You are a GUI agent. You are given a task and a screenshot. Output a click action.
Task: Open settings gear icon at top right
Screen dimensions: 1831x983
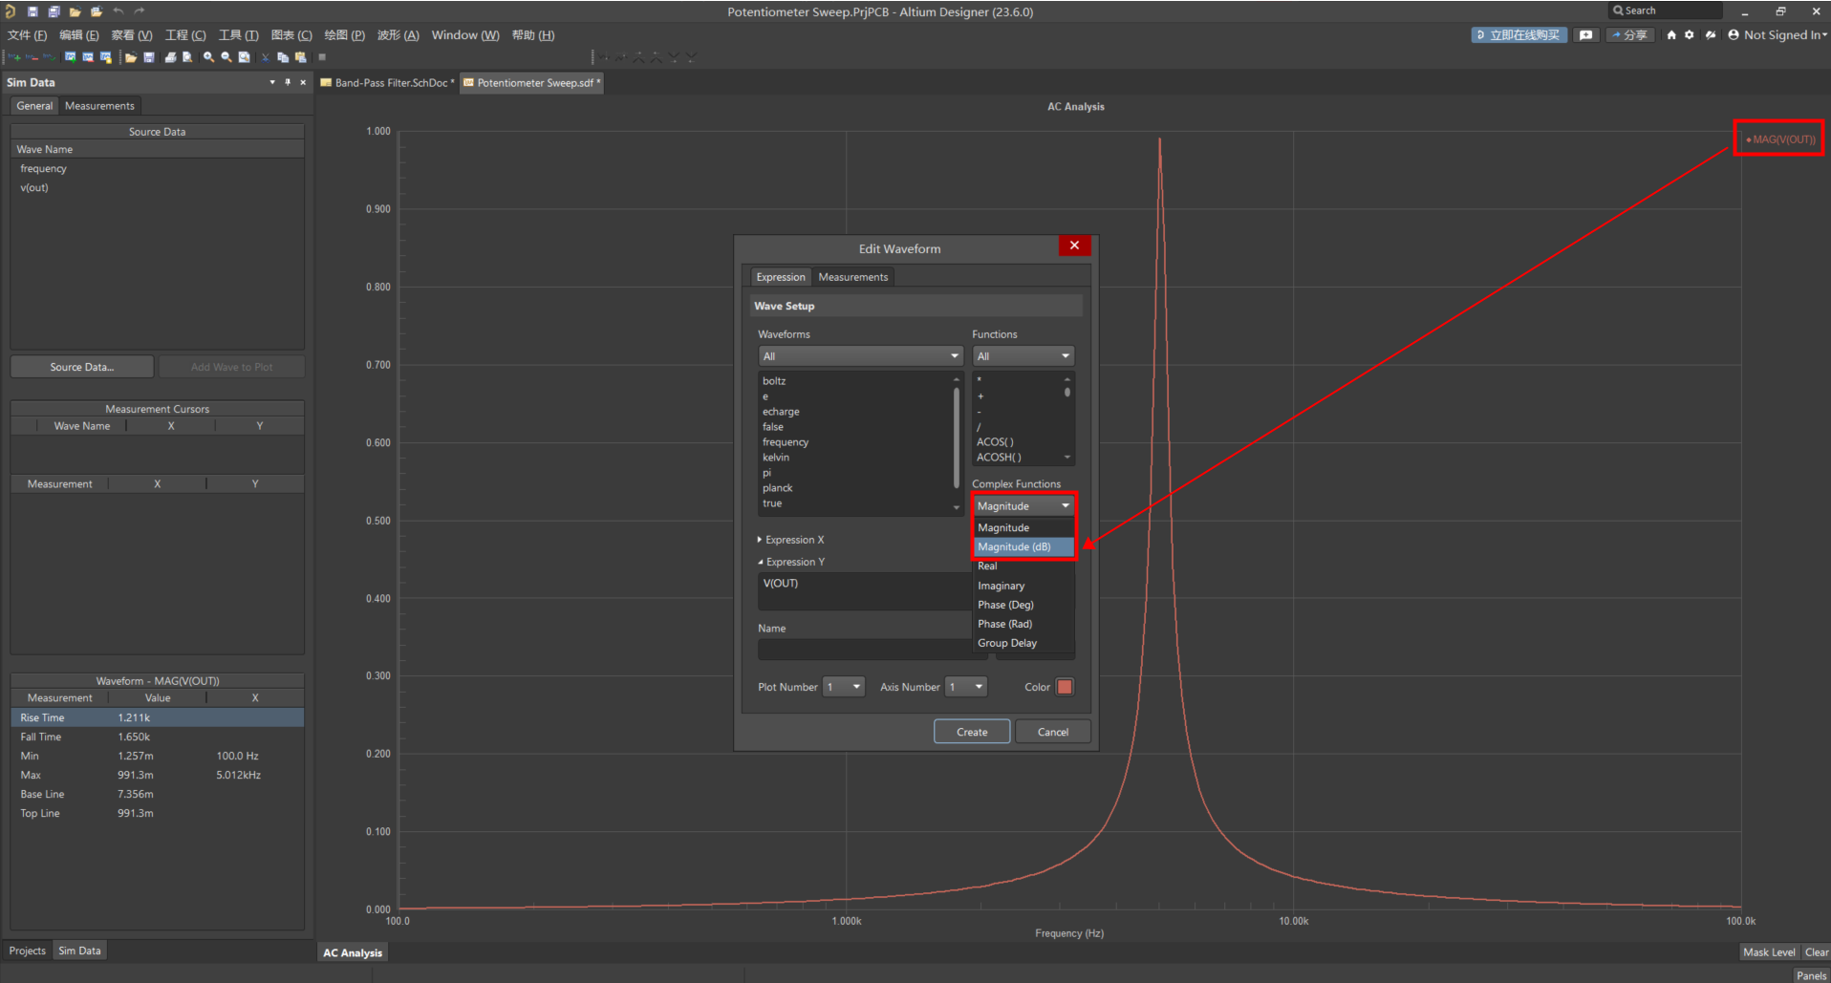tap(1690, 35)
